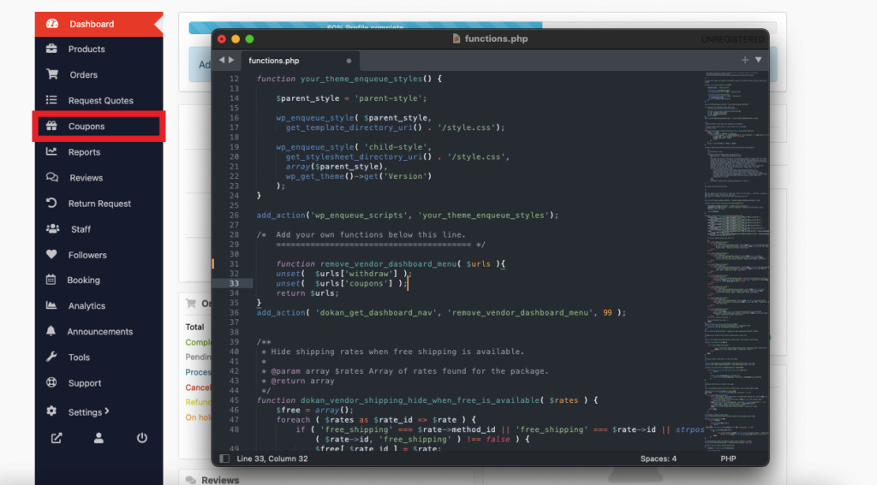Click the Tools wrench icon
The image size is (877, 485).
point(51,357)
